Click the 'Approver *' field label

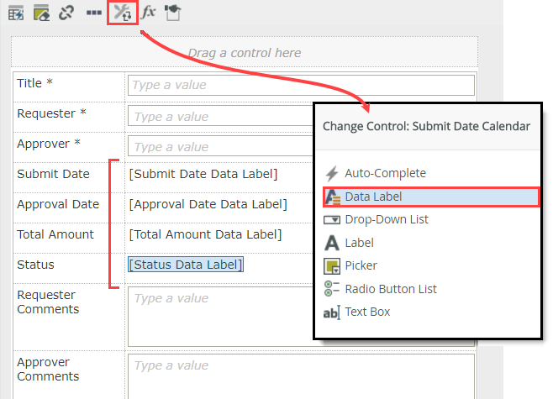(49, 144)
